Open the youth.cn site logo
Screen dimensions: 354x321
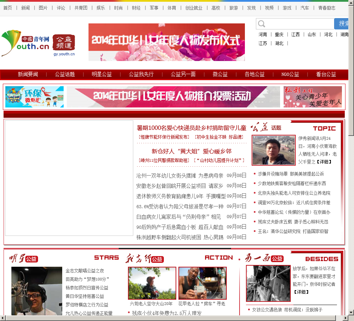[x=26, y=43]
